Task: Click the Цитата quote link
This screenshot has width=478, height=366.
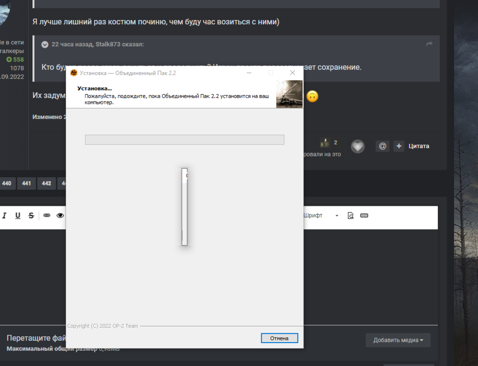Action: click(x=418, y=146)
